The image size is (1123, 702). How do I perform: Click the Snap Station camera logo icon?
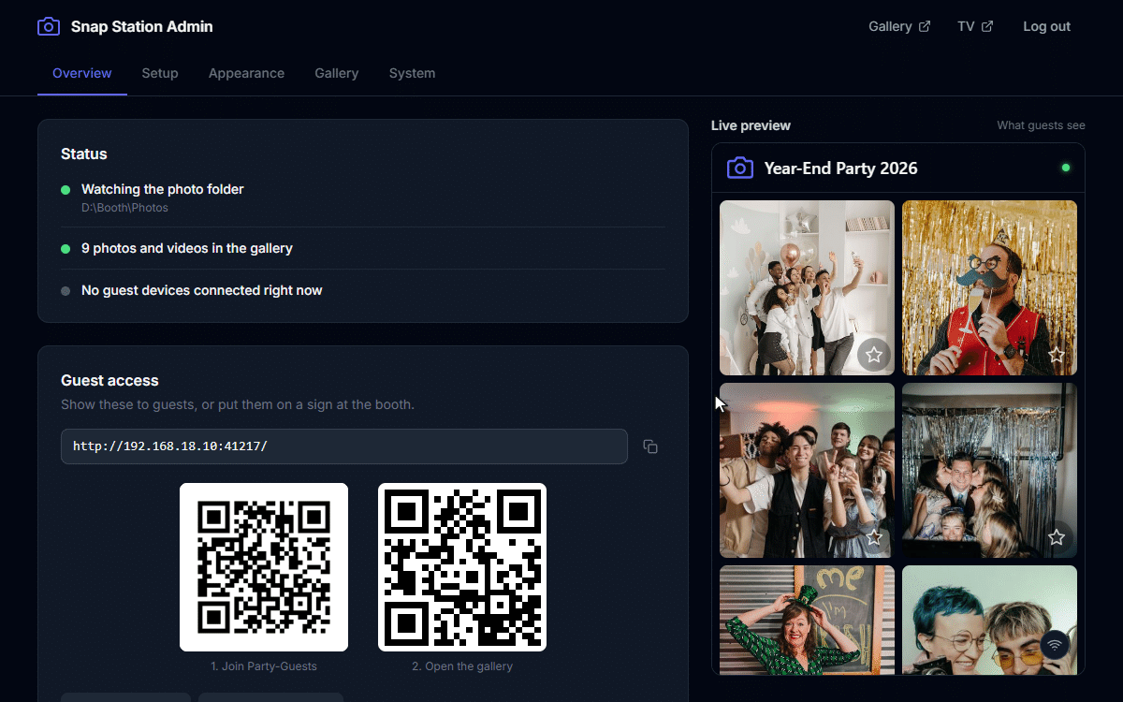(49, 26)
